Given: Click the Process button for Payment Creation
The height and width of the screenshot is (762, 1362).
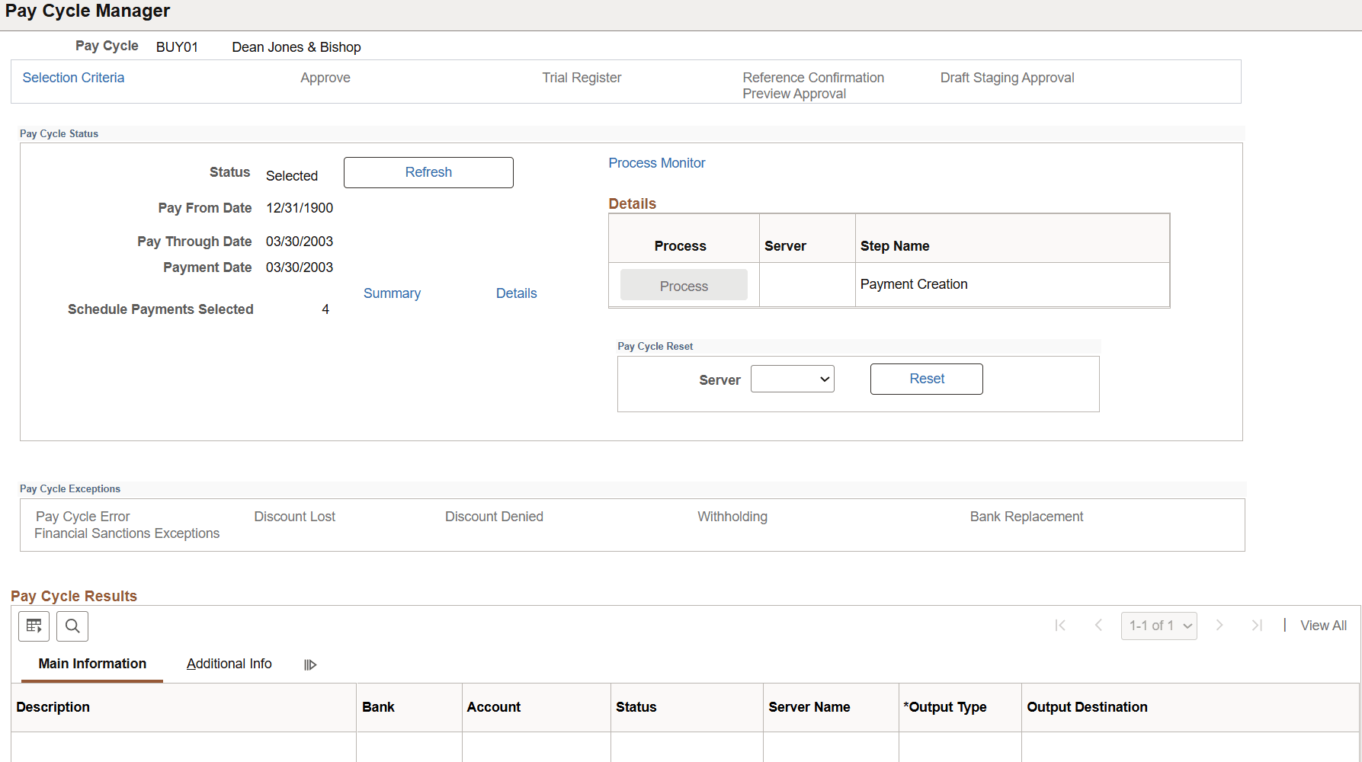Looking at the screenshot, I should [683, 285].
